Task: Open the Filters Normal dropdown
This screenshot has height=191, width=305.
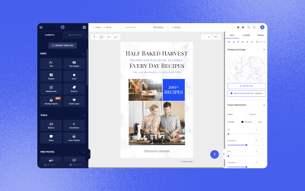Action: point(256,114)
